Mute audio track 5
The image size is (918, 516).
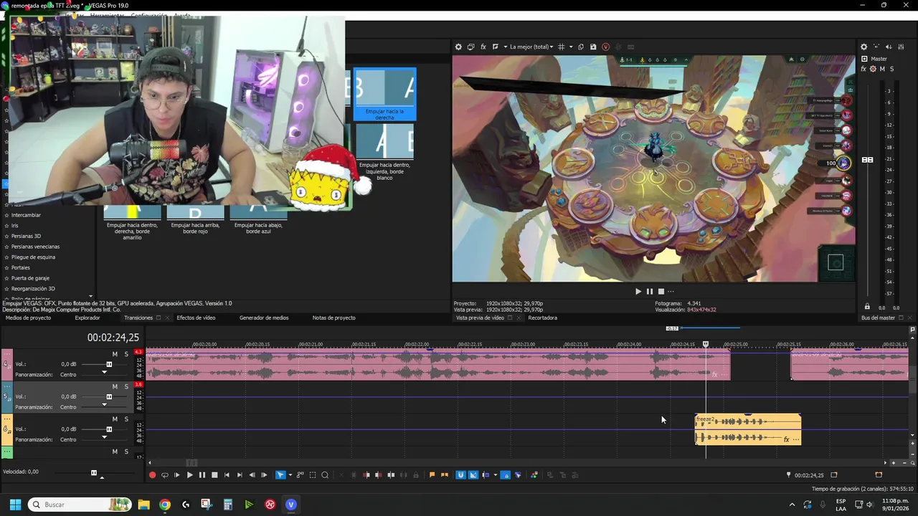coord(115,386)
